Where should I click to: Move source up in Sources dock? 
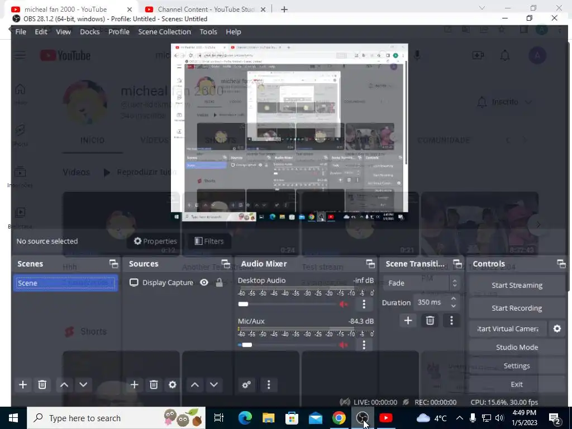[x=195, y=384]
